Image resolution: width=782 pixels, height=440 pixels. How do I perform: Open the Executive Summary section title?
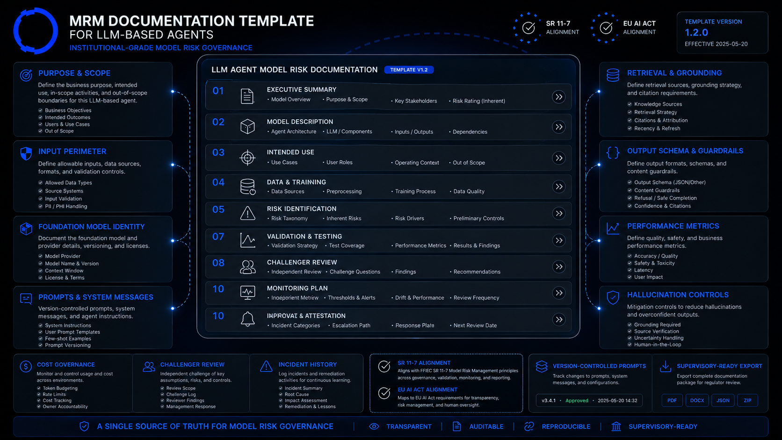coord(302,89)
